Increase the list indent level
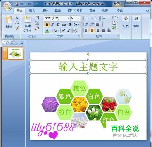 click(92, 24)
